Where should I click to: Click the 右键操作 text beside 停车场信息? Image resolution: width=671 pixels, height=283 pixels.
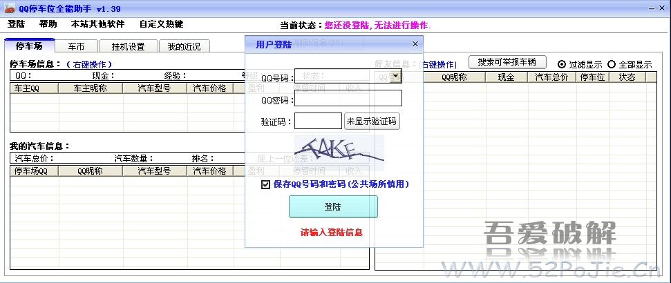click(89, 65)
